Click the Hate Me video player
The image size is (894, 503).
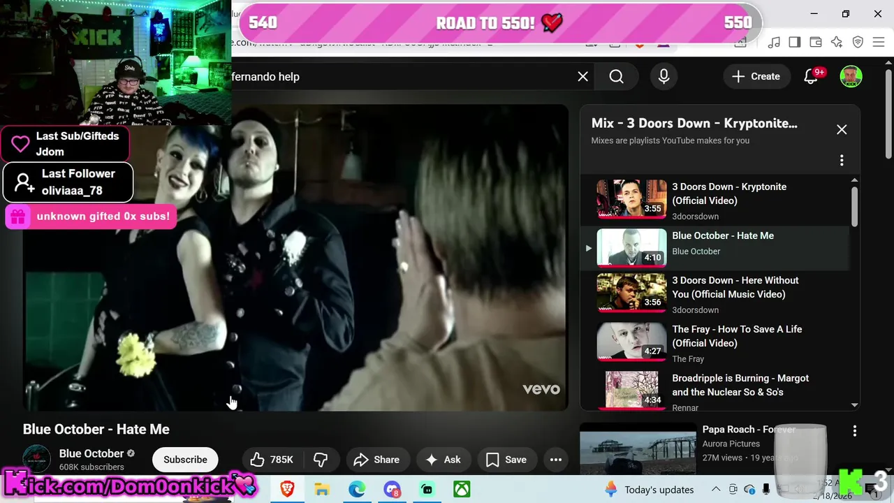click(x=295, y=258)
